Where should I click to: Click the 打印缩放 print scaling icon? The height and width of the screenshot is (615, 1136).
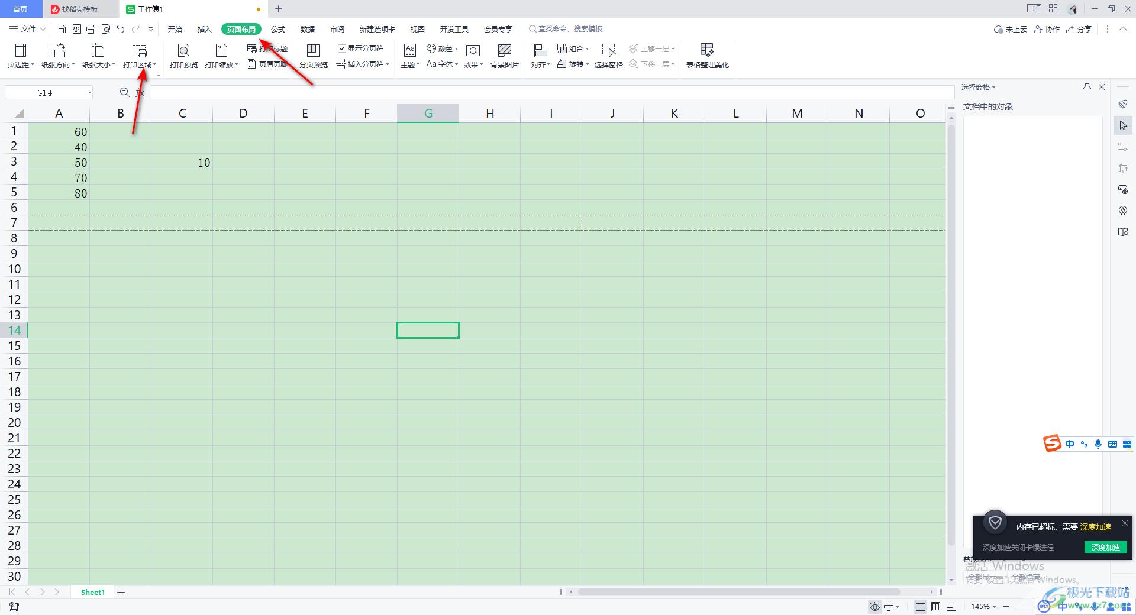221,50
